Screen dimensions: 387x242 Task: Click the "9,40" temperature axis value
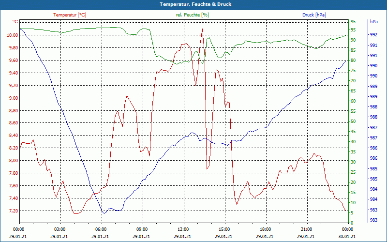(14, 73)
